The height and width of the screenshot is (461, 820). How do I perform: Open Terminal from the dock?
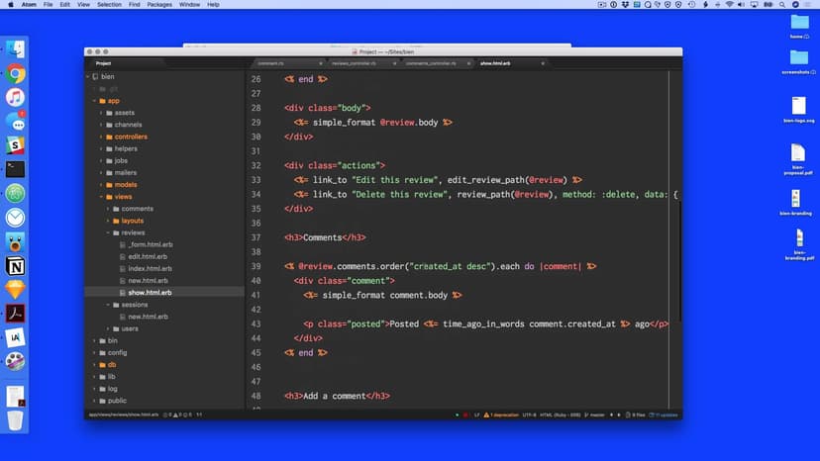coord(15,169)
